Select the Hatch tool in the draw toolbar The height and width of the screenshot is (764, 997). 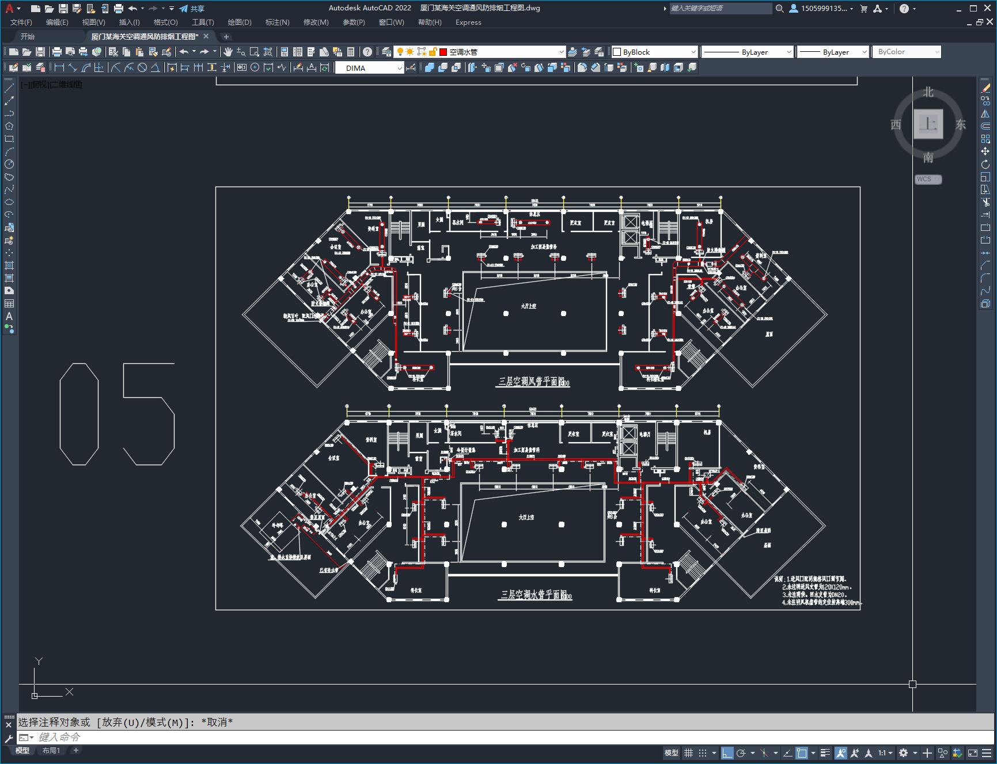coord(9,265)
